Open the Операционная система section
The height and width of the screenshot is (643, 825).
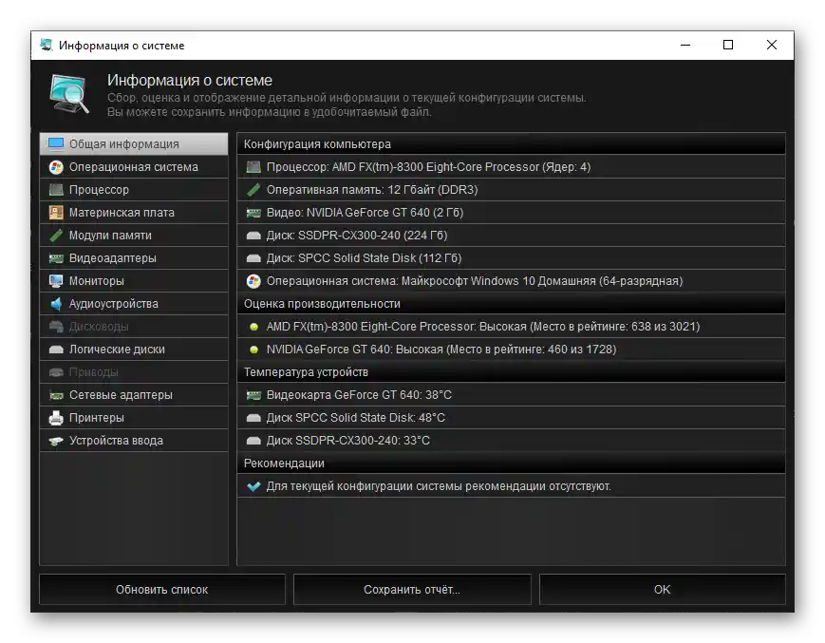tap(134, 167)
